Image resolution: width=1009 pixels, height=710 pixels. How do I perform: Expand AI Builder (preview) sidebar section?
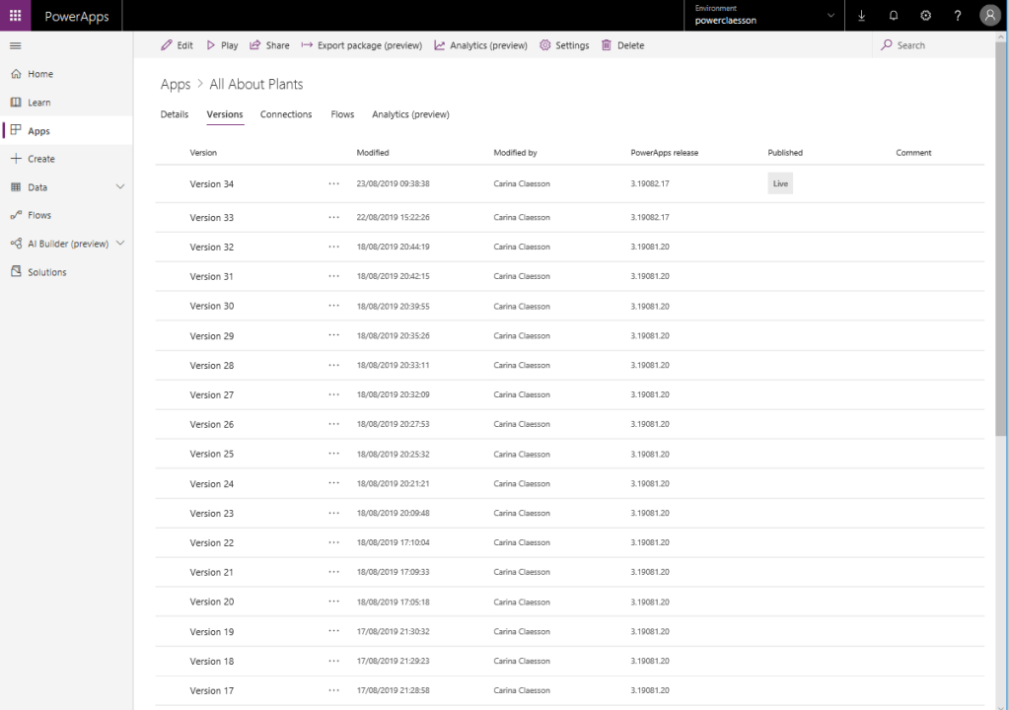point(120,244)
